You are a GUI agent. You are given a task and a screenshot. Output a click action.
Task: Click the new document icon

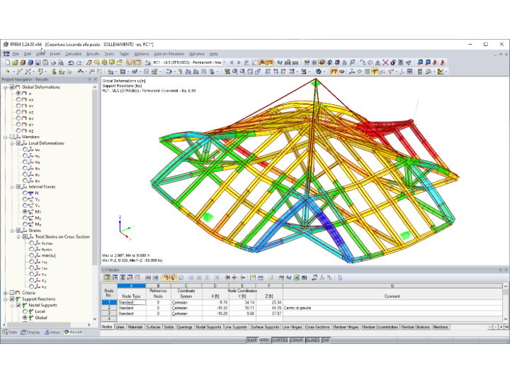pyautogui.click(x=8, y=62)
